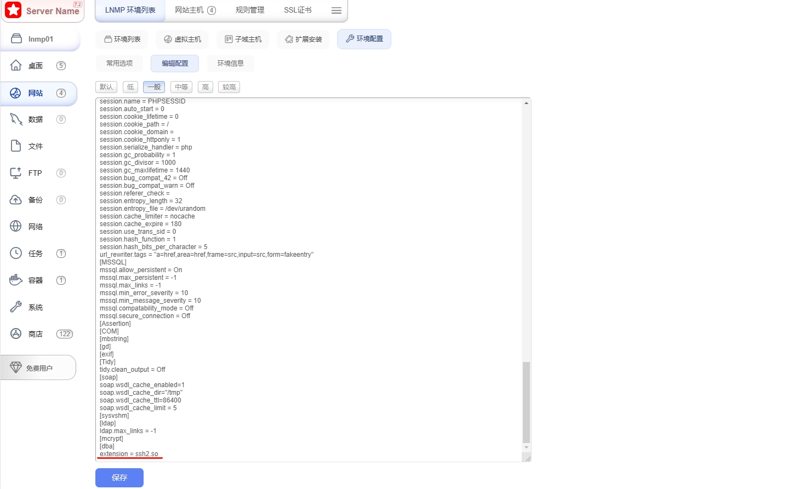804x489 pixels.
Task: Expand the hamburger menu in top tabs
Action: tap(337, 10)
